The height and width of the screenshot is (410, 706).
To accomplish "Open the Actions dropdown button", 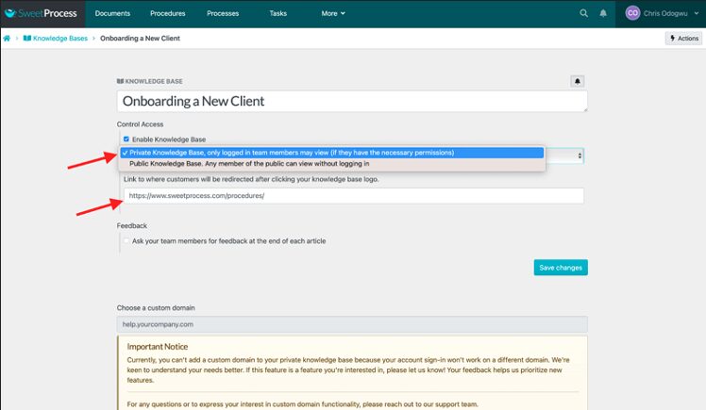I will [683, 39].
